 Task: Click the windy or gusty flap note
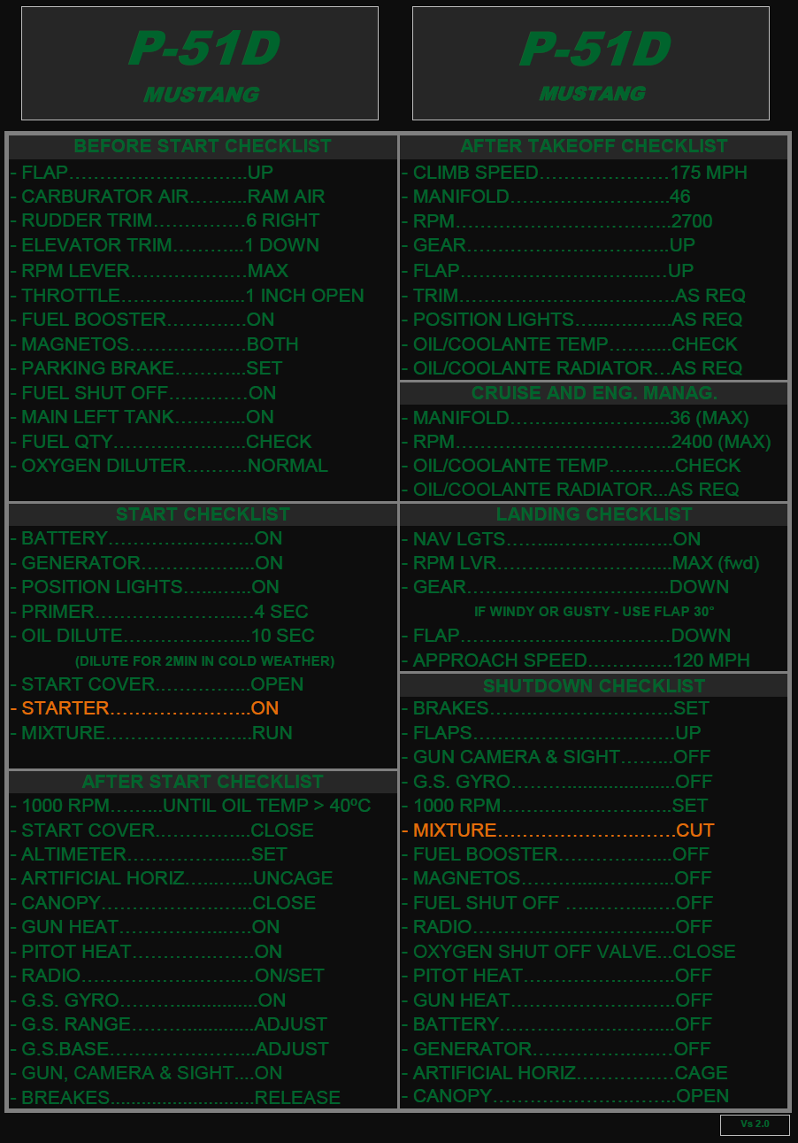pos(594,612)
